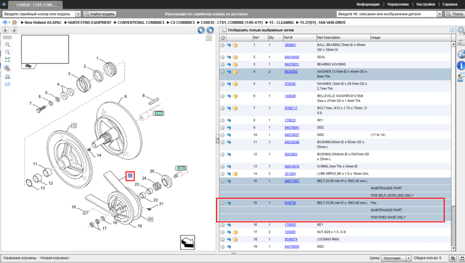Toggle show only selected callouts checkbox
Image resolution: width=465 pixels, height=263 pixels.
pyautogui.click(x=224, y=30)
